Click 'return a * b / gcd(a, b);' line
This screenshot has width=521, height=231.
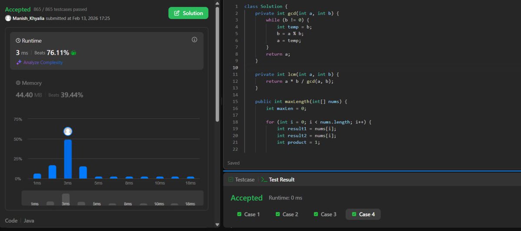pyautogui.click(x=300, y=81)
